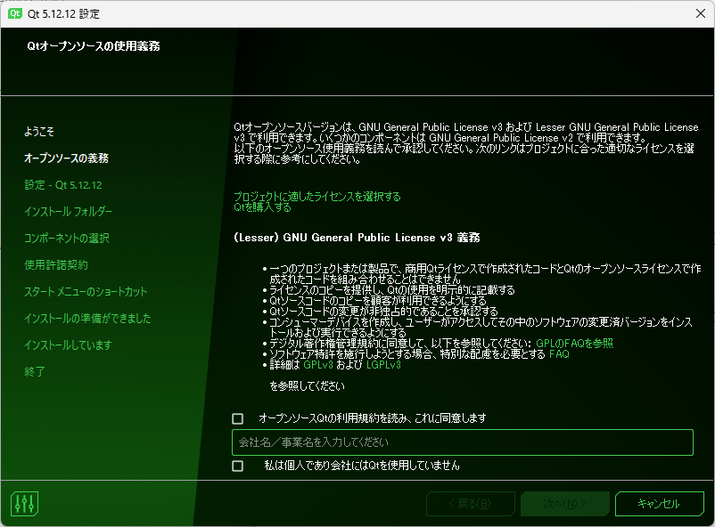715x527 pixels.
Task: Close the Qt 5.12.12 設定 window
Action: point(701,13)
